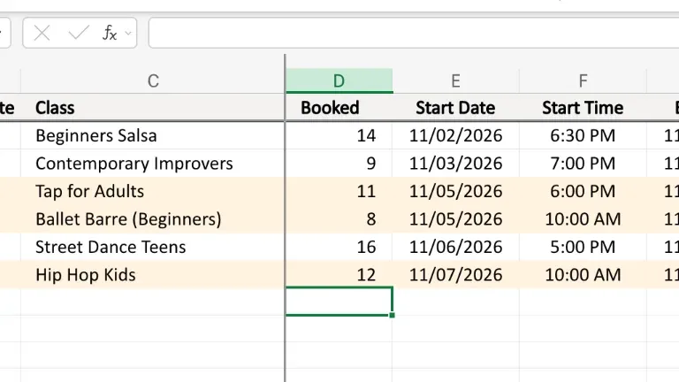Click booked value 8 for Ballet Barre
Screen dimensions: 679x382
[x=339, y=218]
